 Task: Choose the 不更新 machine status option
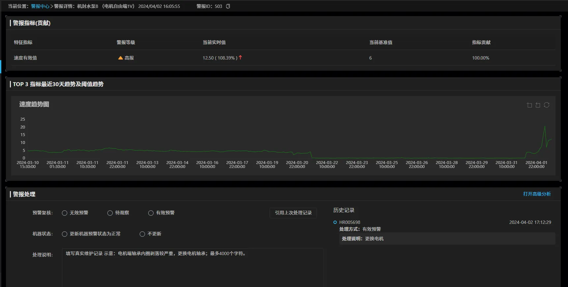142,234
